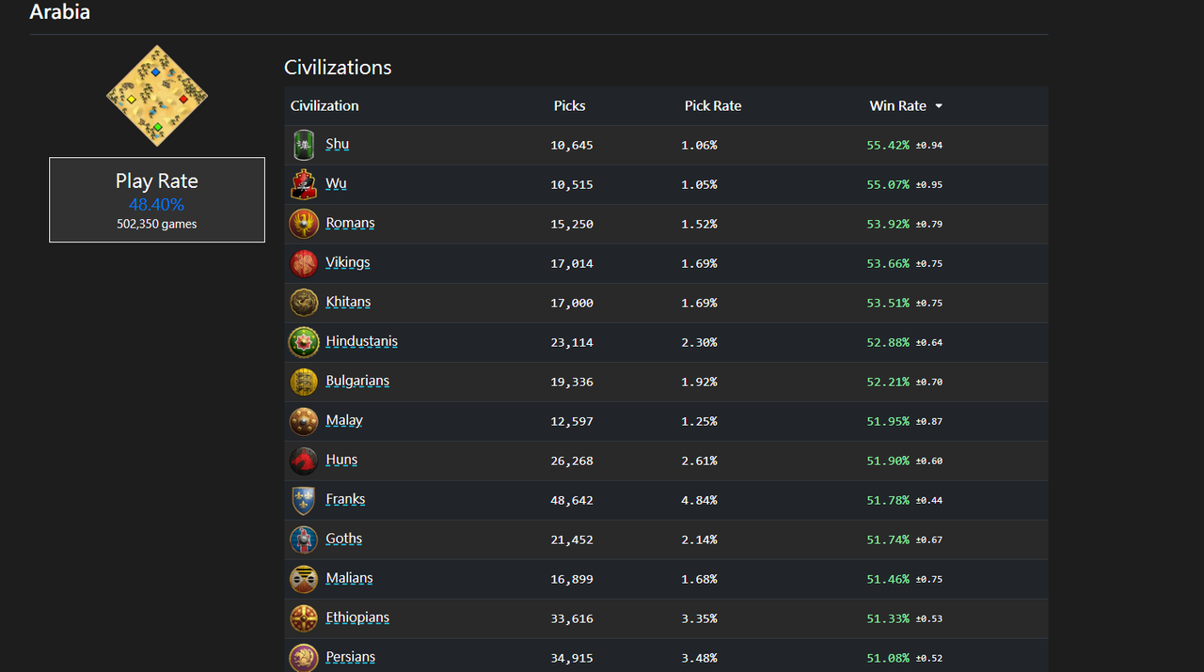Click the Persians civilization emblem

[x=304, y=658]
